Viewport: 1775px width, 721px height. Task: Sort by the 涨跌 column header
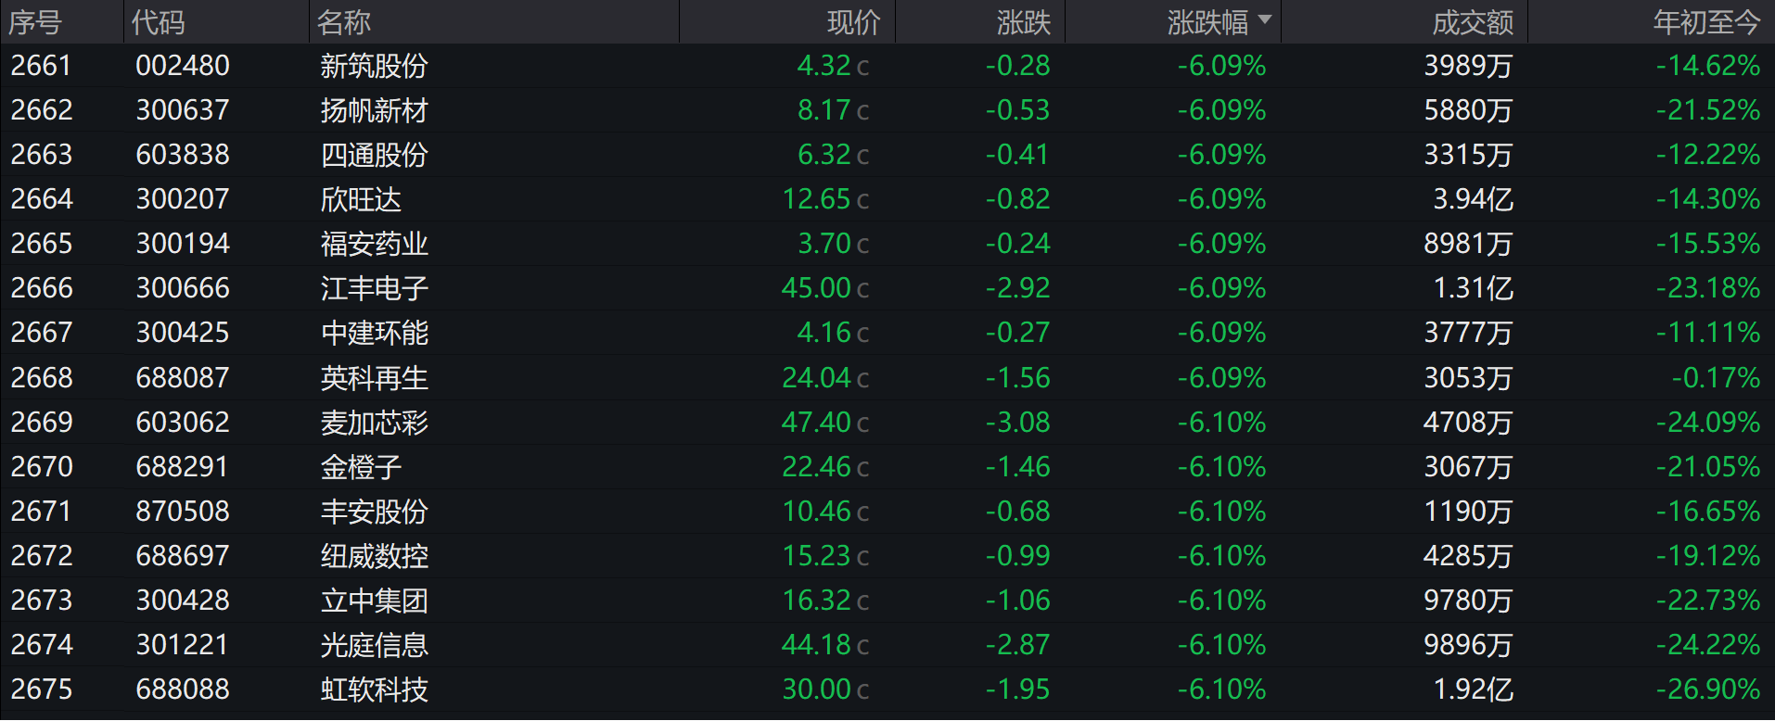pyautogui.click(x=1024, y=22)
